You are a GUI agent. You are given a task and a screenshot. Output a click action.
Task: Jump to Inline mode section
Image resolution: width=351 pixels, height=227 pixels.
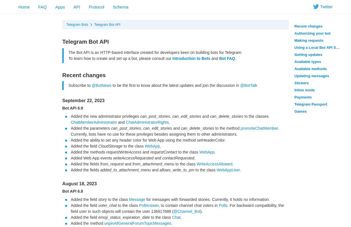(x=305, y=90)
